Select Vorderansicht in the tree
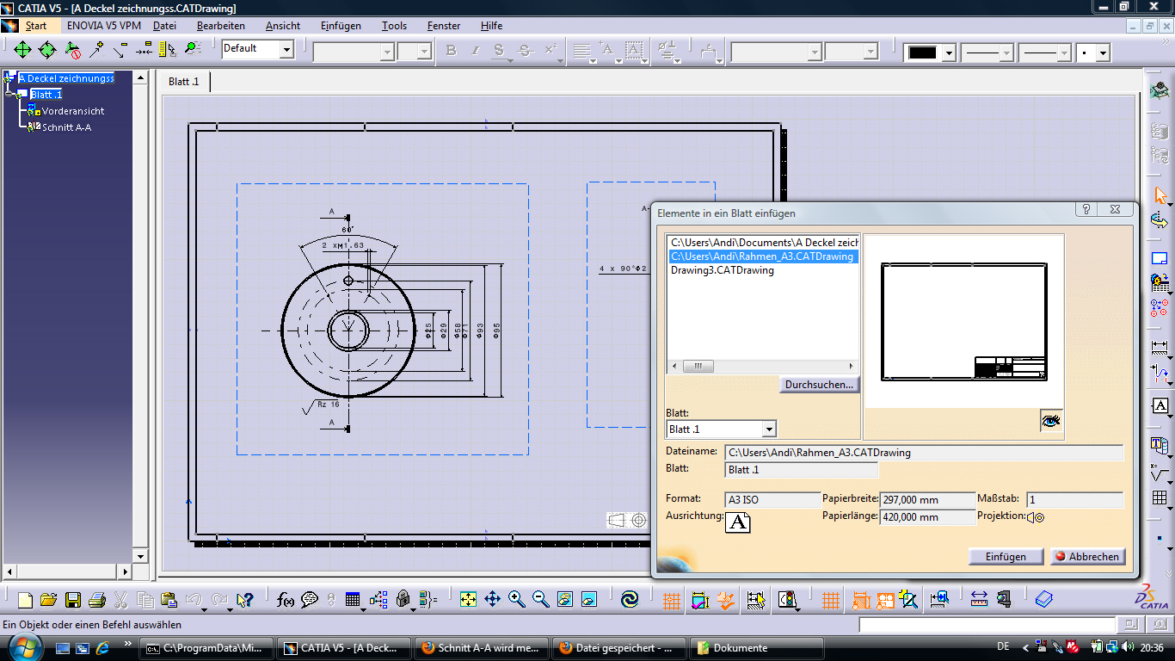This screenshot has width=1175, height=661. [x=73, y=111]
